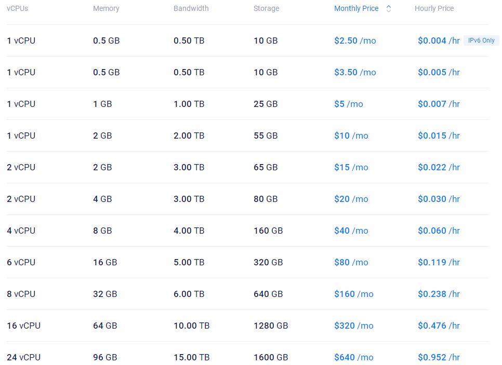Viewport: 502px width, 365px height.
Task: Select the Hourly Price column header
Action: click(x=434, y=9)
